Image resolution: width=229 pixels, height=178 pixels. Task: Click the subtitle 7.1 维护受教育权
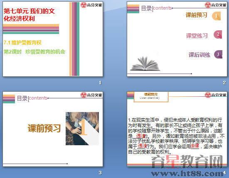(22, 43)
